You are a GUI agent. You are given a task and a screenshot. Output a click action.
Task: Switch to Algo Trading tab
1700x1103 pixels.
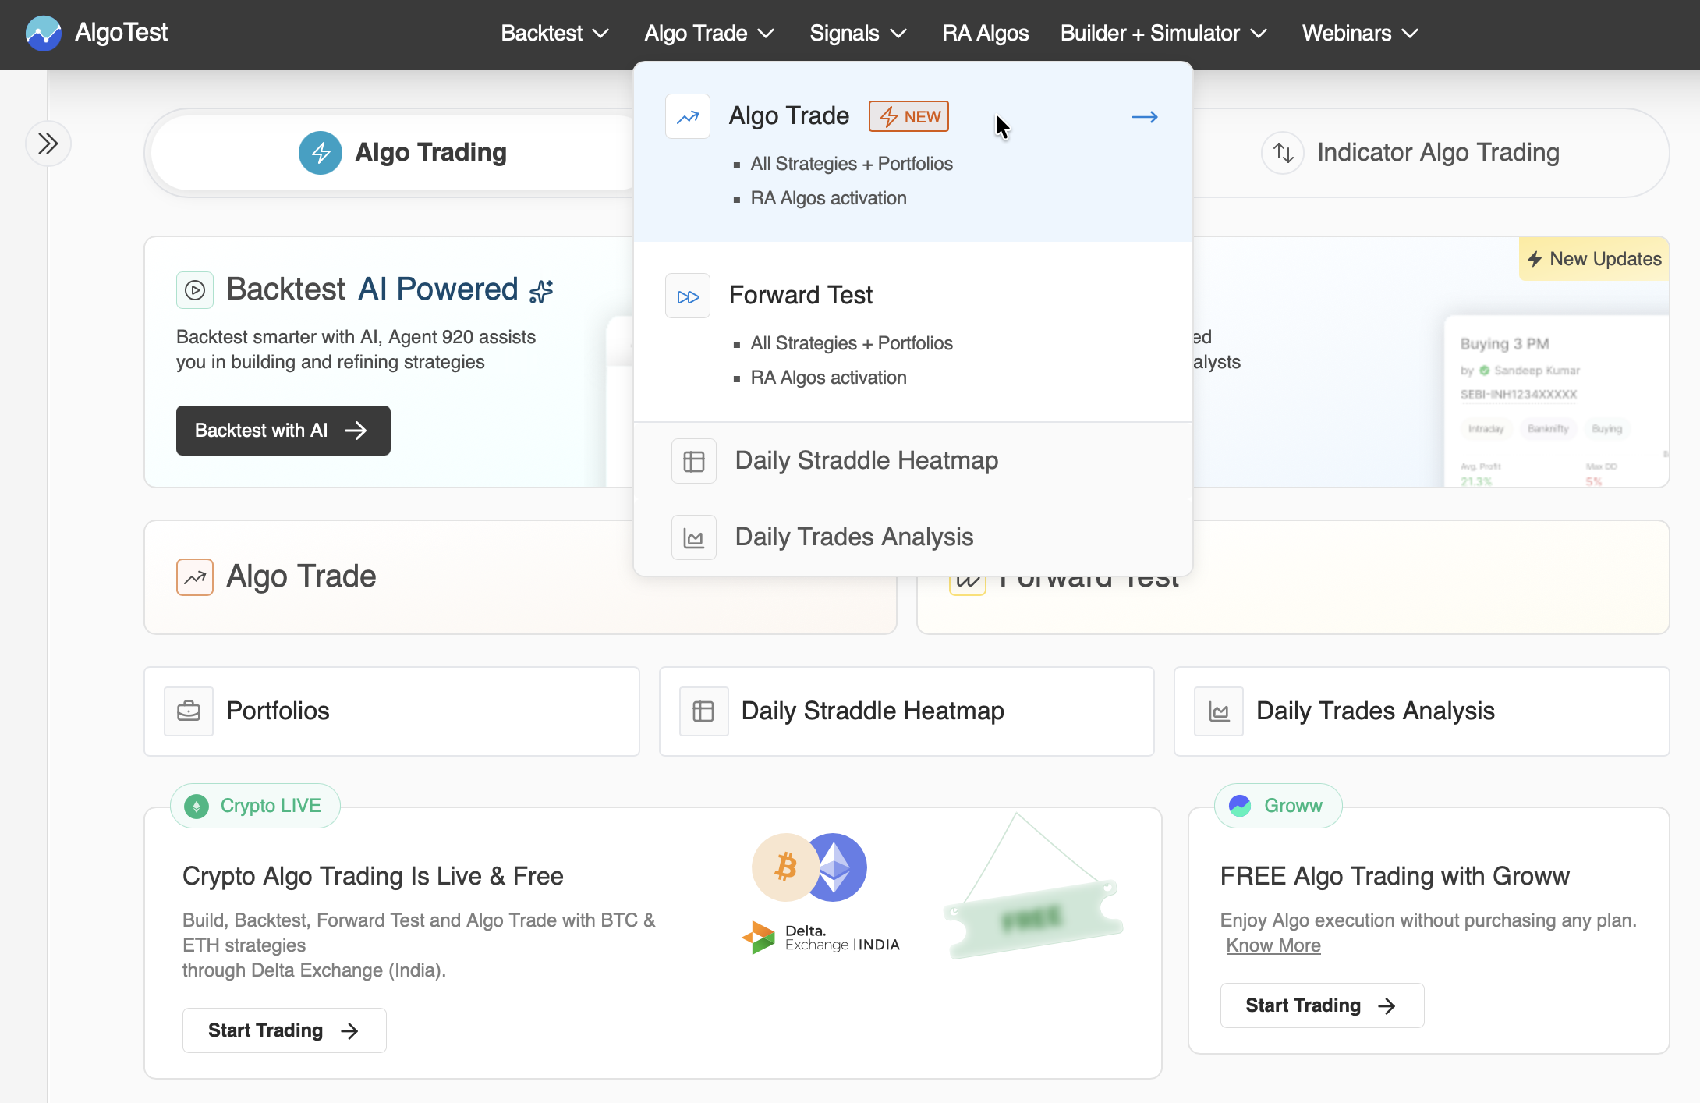click(x=403, y=153)
